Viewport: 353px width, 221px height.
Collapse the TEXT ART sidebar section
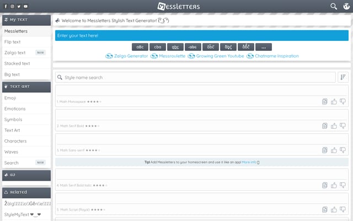coord(26,87)
